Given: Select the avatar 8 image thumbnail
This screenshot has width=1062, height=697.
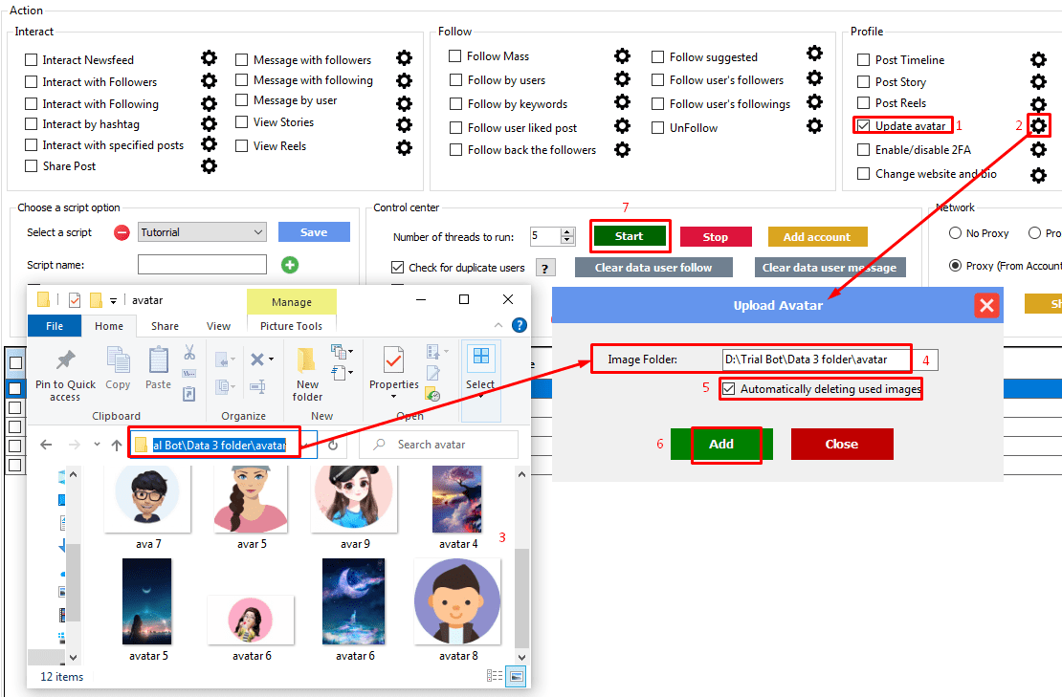Looking at the screenshot, I should click(x=457, y=602).
